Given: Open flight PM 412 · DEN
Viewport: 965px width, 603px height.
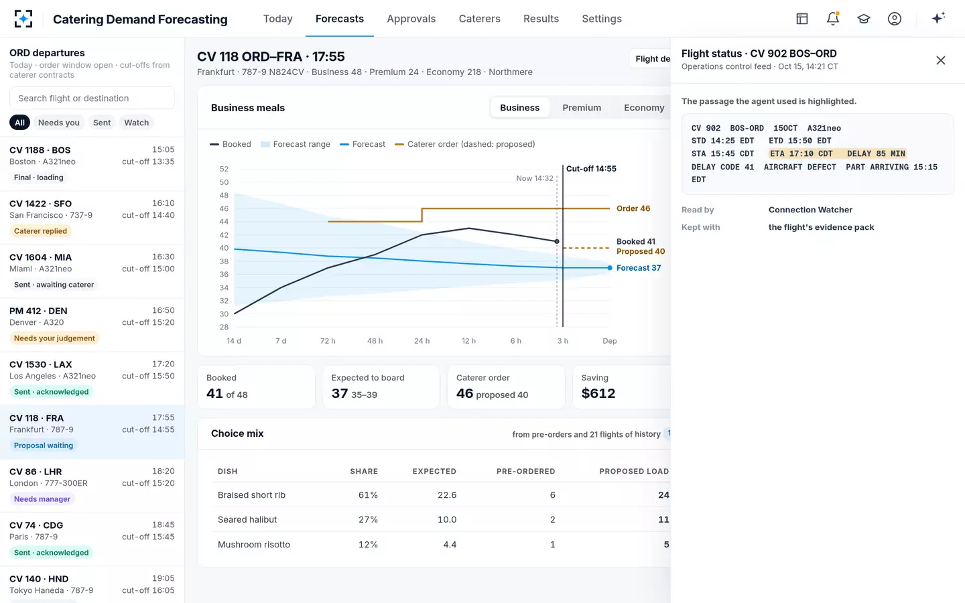Looking at the screenshot, I should [x=92, y=325].
